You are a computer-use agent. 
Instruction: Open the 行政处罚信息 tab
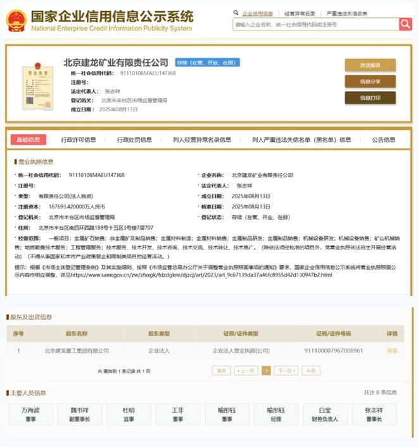(x=134, y=140)
